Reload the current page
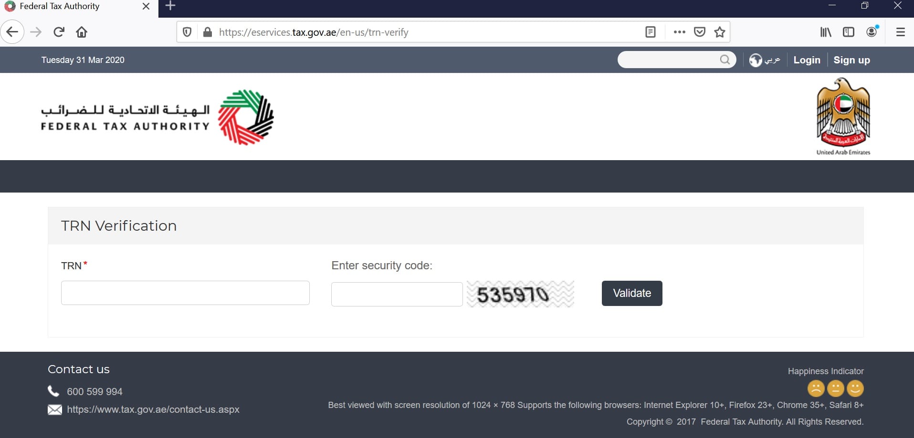 pyautogui.click(x=59, y=32)
